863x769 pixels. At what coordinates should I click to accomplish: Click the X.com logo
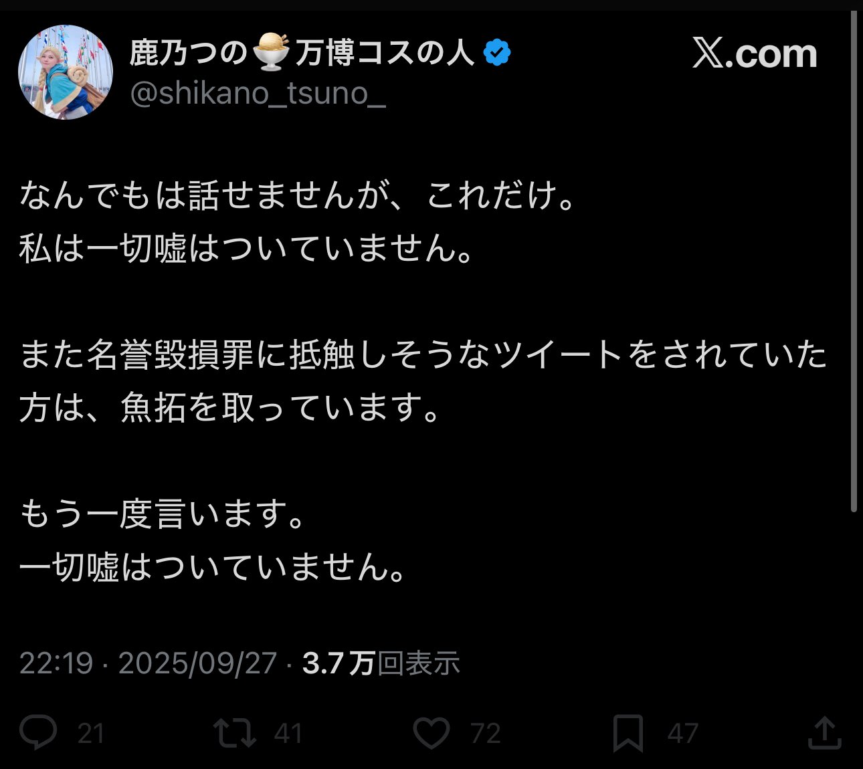755,53
